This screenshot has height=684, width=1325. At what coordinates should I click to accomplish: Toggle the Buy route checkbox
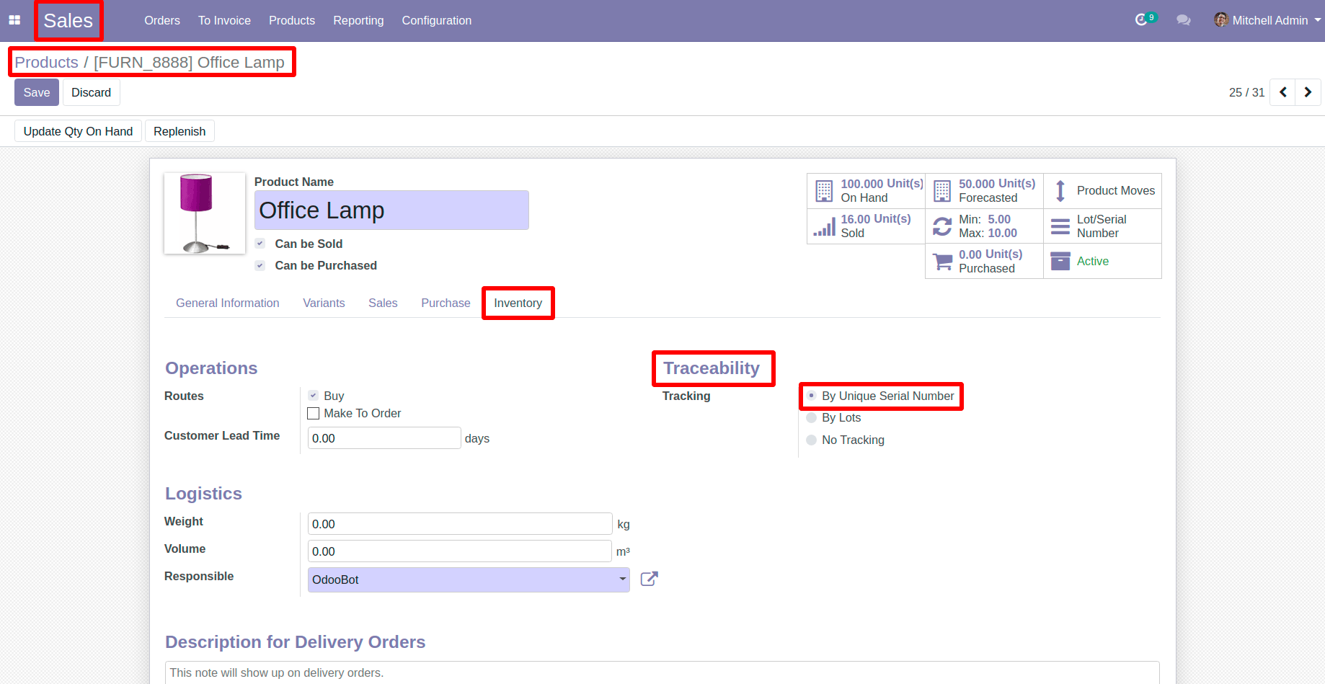tap(313, 396)
